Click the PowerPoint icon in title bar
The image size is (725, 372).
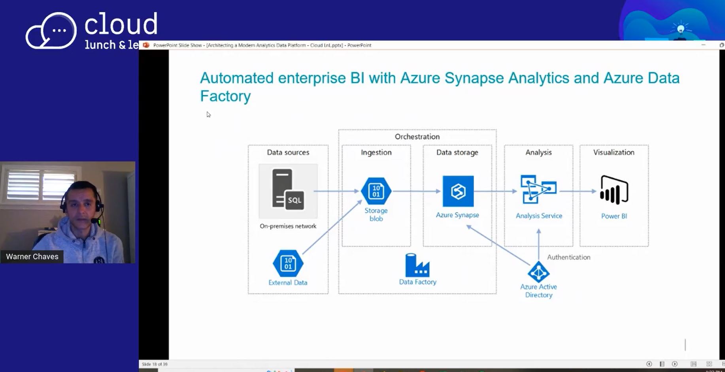(x=146, y=45)
